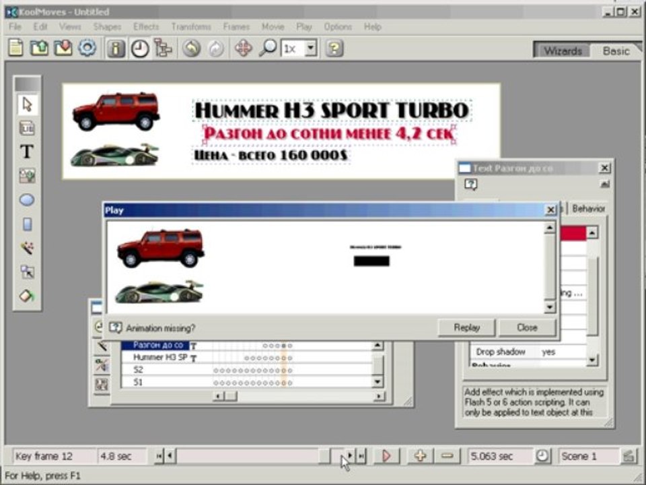Click the red color swatch in properties
Image resolution: width=646 pixels, height=485 pixels.
coord(573,234)
